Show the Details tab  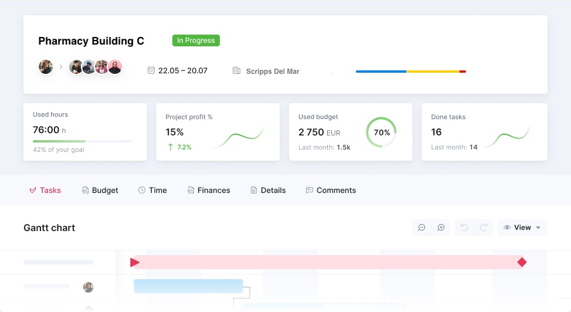point(268,190)
